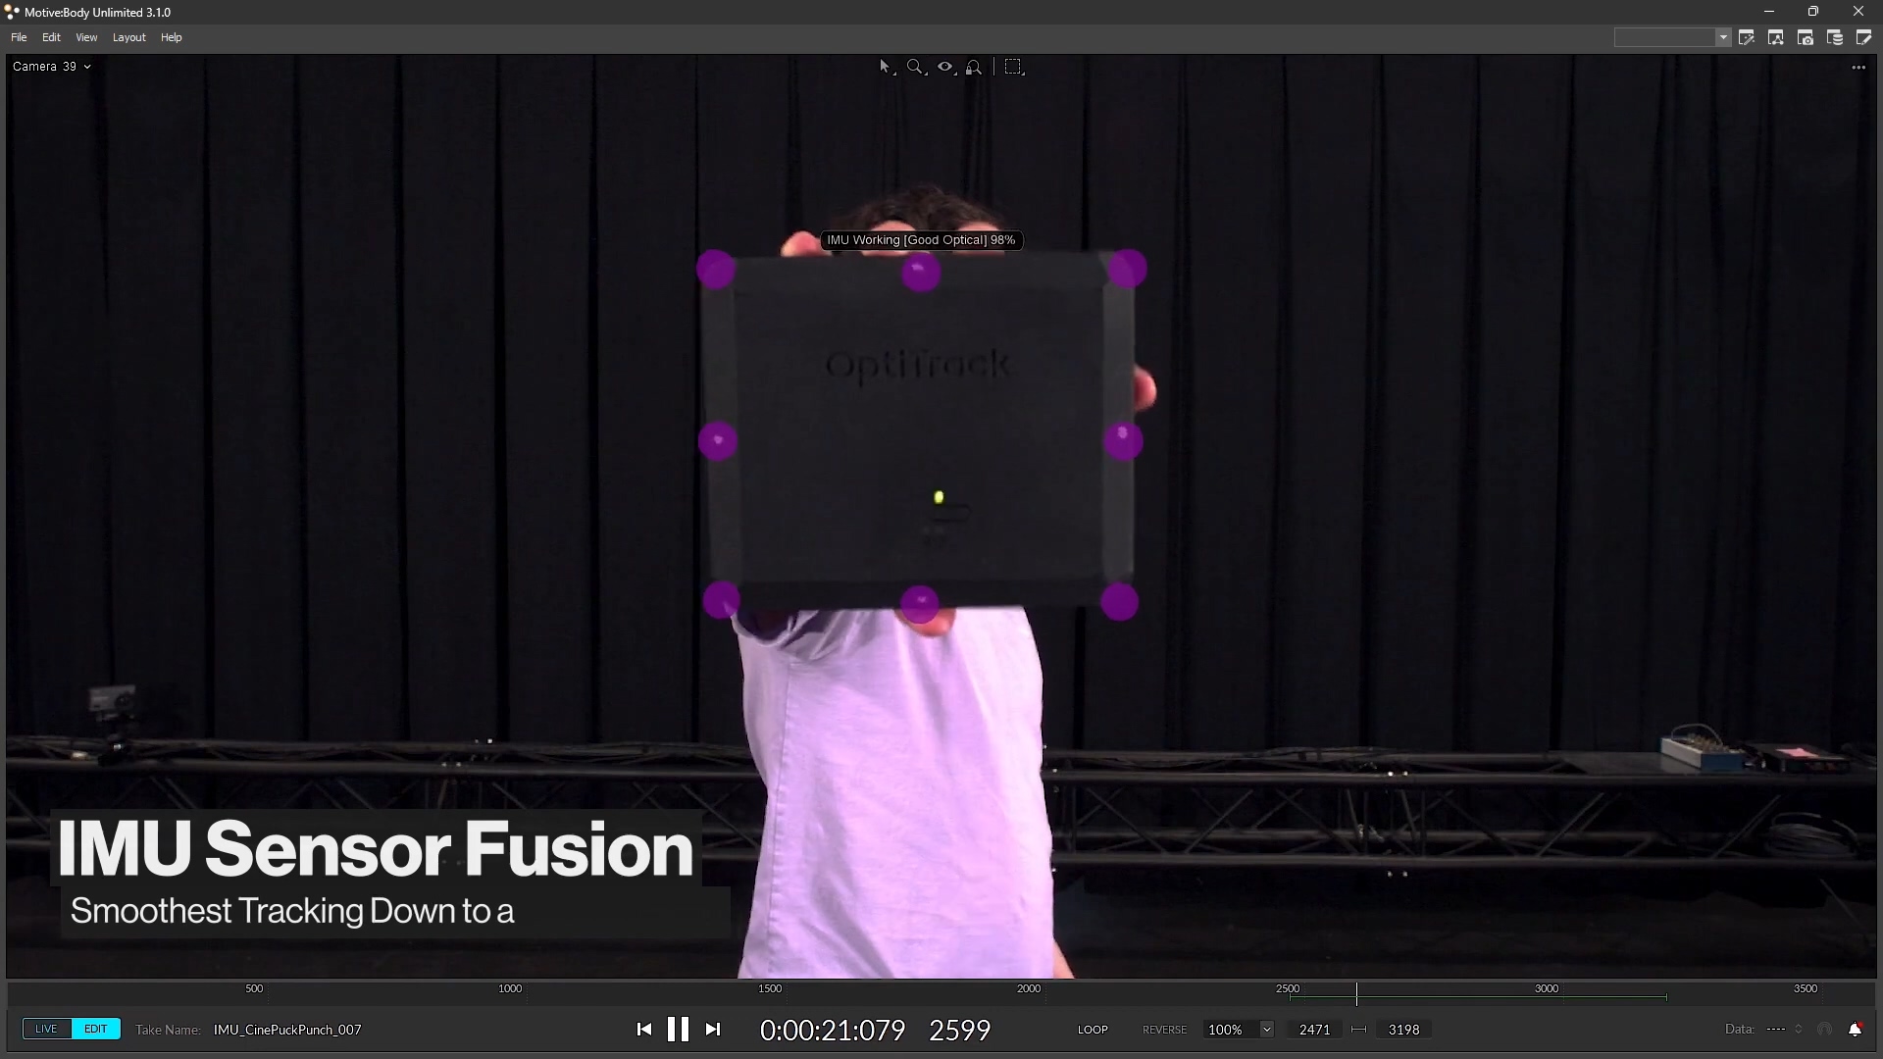Viewport: 1883px width, 1059px height.
Task: Switch to LIVE mode
Action: (x=46, y=1029)
